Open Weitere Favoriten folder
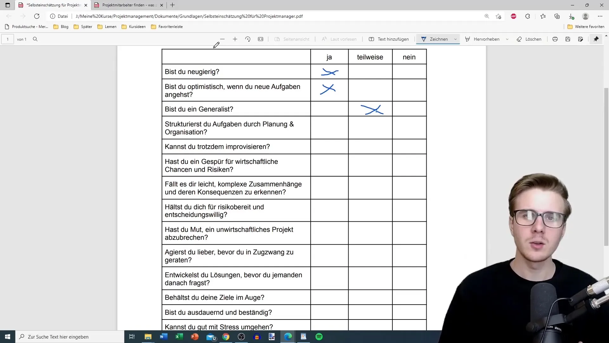609x343 pixels. [586, 27]
